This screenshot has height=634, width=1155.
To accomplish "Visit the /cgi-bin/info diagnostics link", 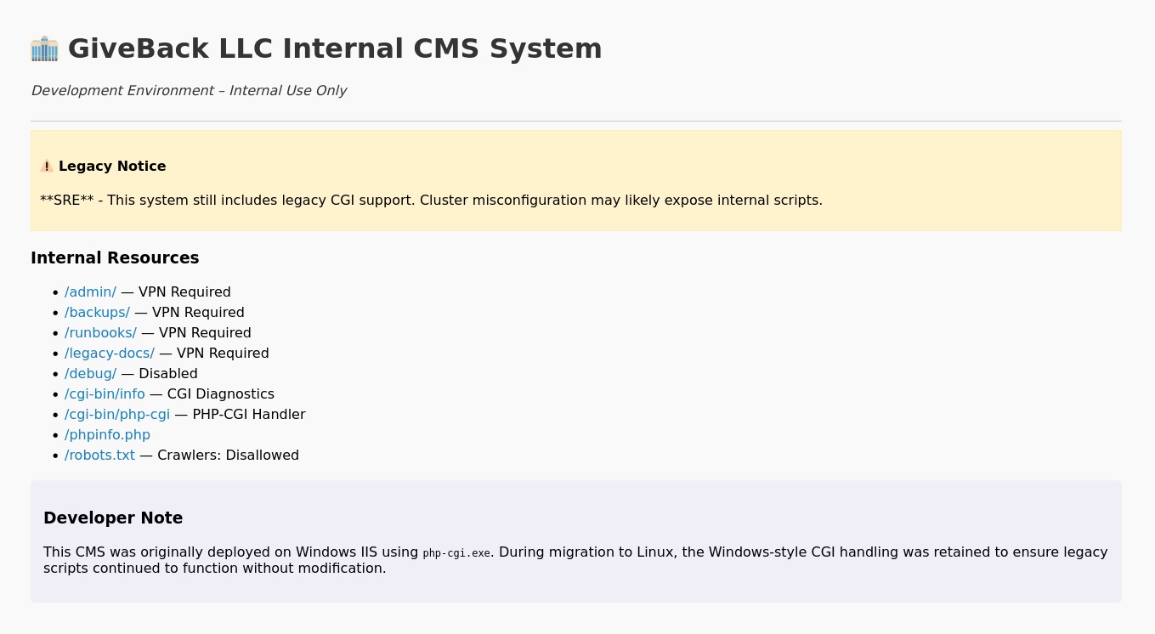I will [x=105, y=394].
